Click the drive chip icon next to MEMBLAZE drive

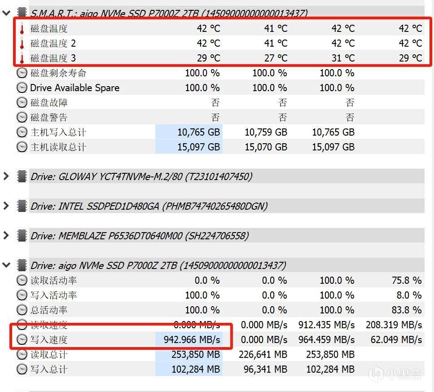(x=22, y=236)
